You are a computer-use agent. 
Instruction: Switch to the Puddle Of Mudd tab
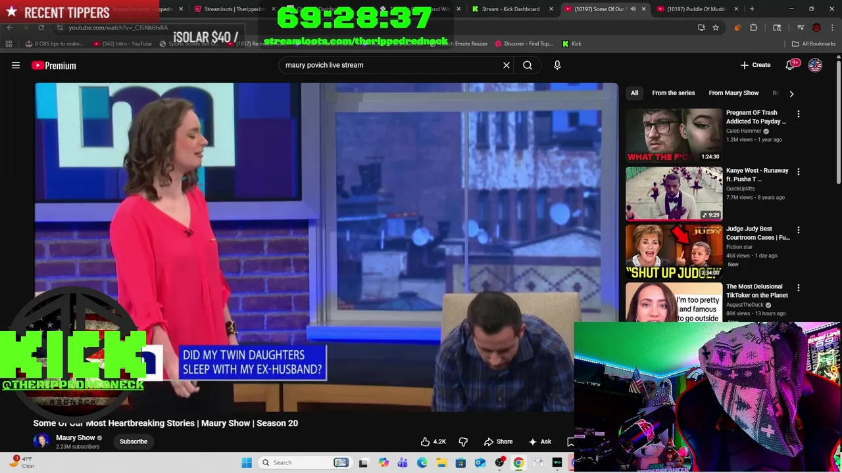click(x=695, y=9)
